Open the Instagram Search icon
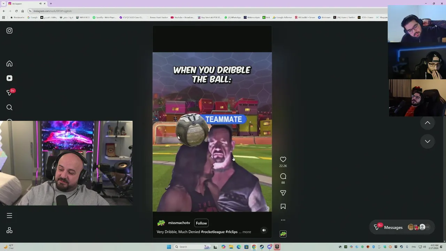 click(x=9, y=107)
